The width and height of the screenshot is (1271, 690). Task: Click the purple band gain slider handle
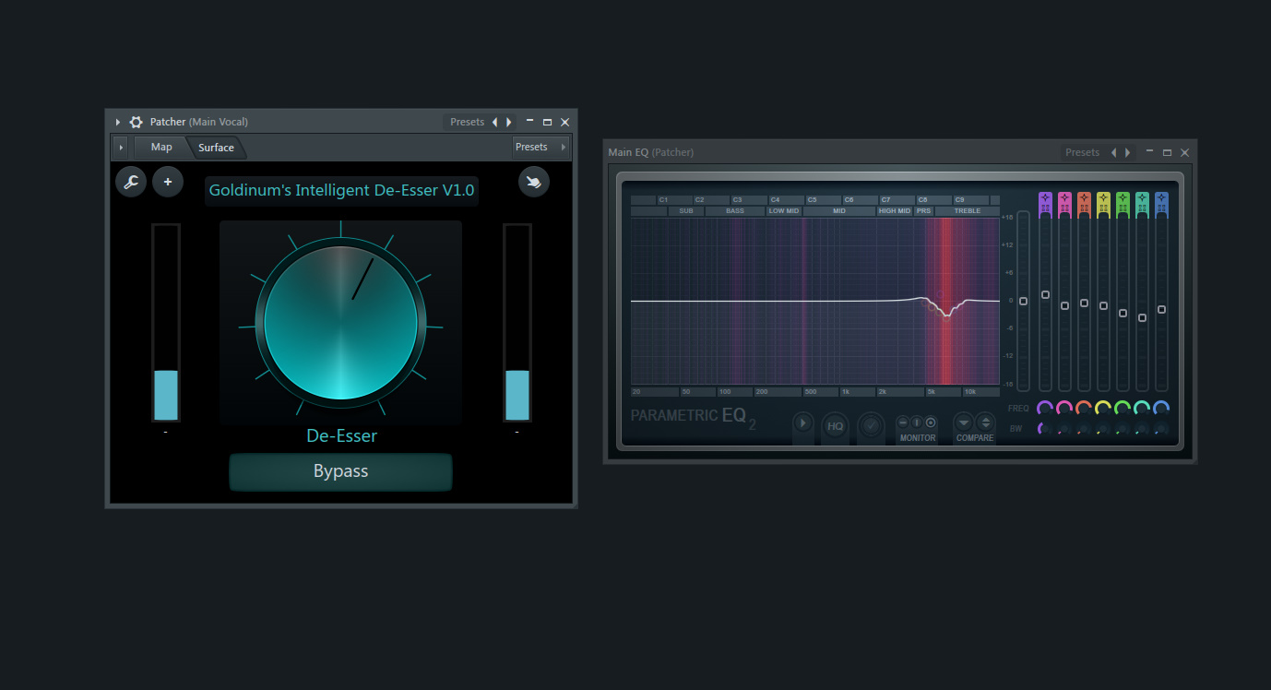coord(1045,294)
